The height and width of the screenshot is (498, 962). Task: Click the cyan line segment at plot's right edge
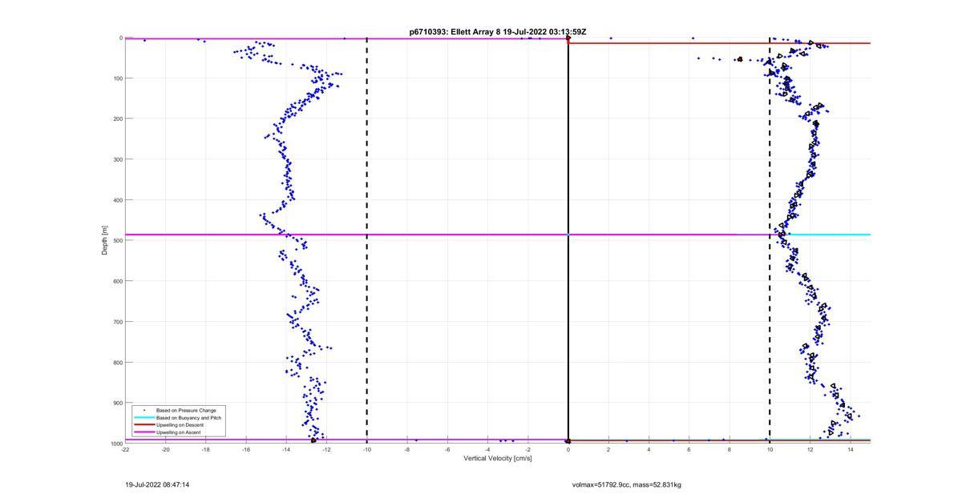click(830, 235)
